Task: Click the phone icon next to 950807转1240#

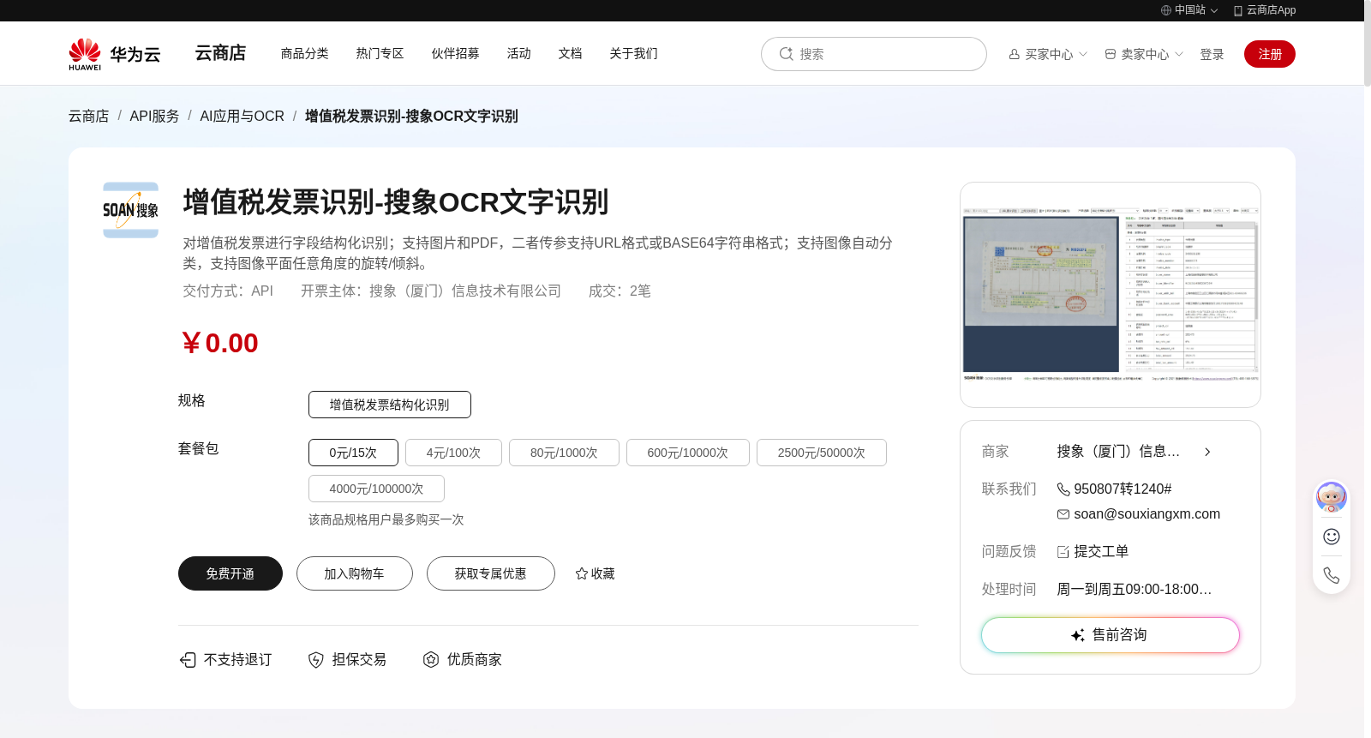Action: click(1063, 489)
